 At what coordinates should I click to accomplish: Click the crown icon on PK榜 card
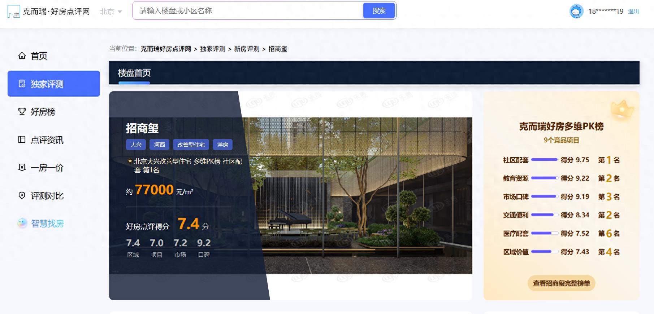coord(622,110)
